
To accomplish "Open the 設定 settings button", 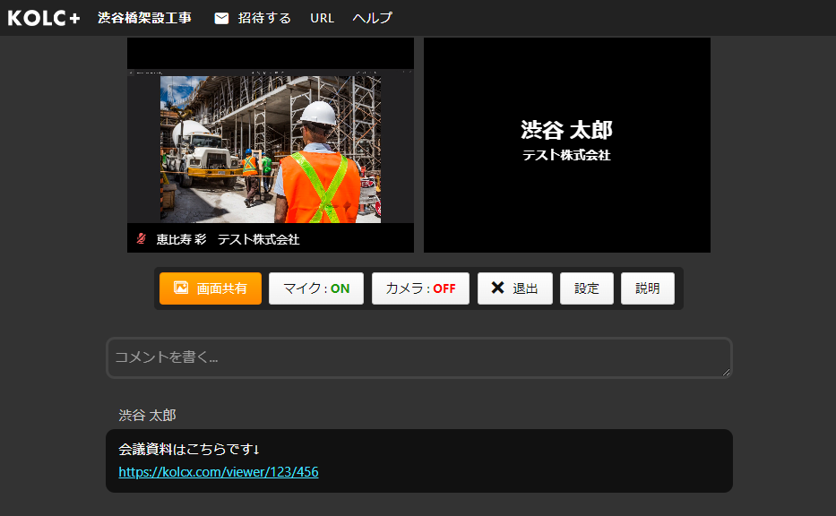I will 587,288.
